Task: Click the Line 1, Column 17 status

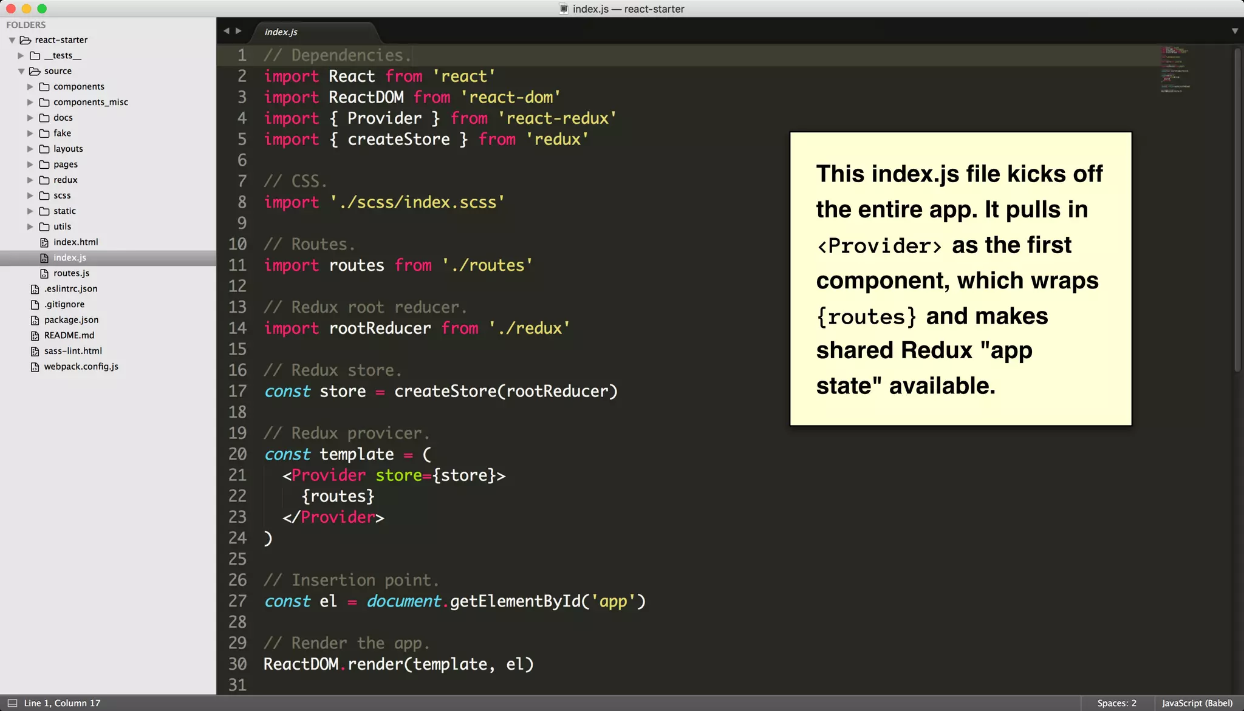Action: pos(62,703)
